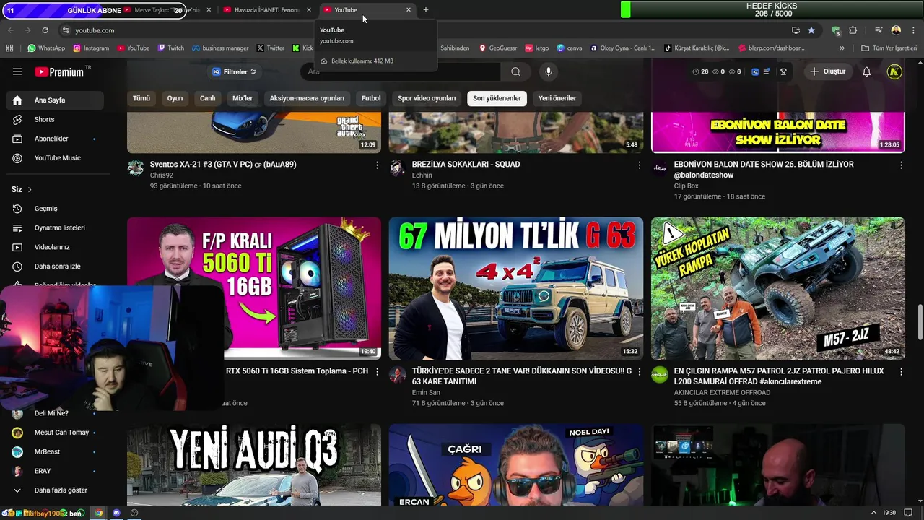The image size is (924, 520).
Task: Open a new browser tab
Action: [x=426, y=10]
